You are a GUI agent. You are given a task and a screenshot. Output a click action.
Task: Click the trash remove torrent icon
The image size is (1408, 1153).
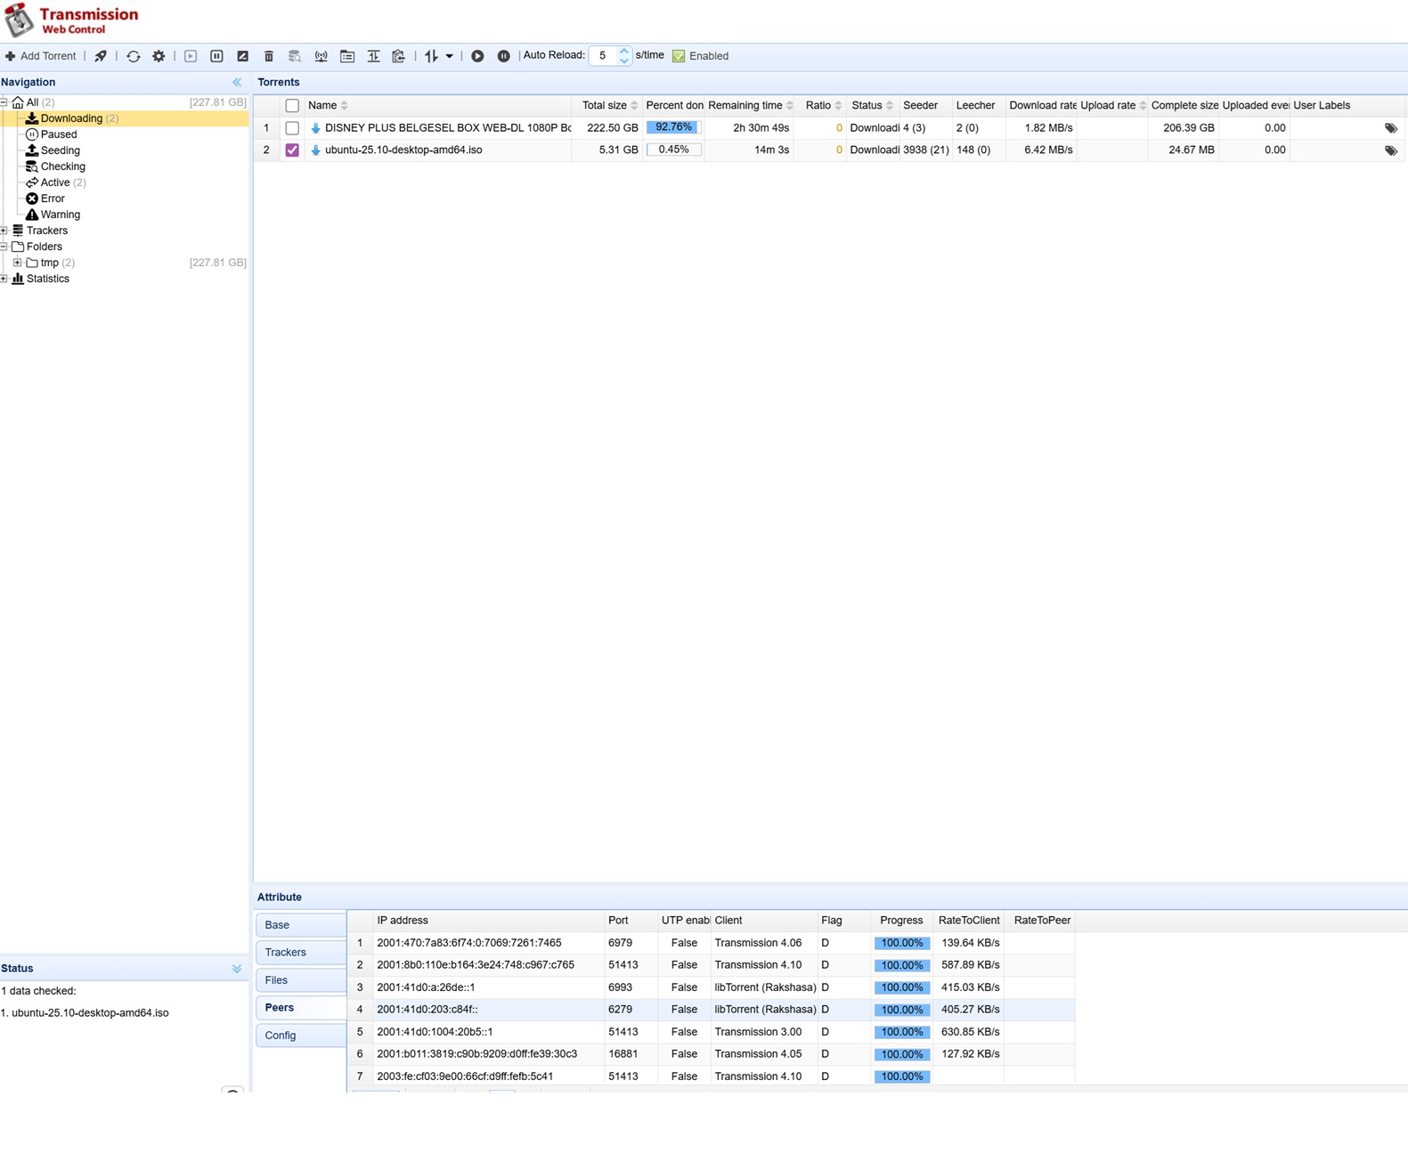point(269,56)
